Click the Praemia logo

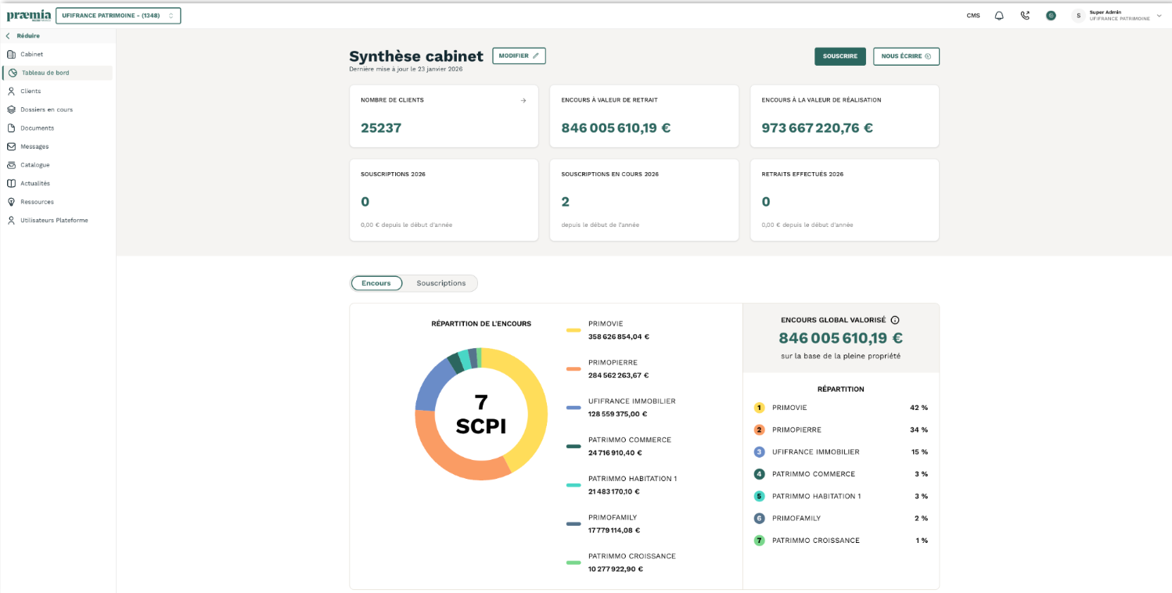pyautogui.click(x=29, y=16)
